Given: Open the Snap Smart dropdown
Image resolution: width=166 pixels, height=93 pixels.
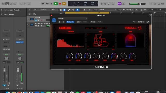Looking at the screenshot, I should [x=108, y=10].
